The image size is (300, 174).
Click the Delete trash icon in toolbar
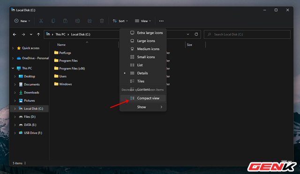102,21
